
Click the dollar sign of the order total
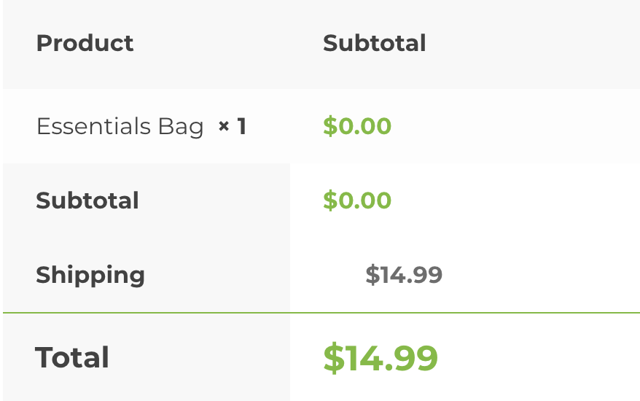(333, 357)
